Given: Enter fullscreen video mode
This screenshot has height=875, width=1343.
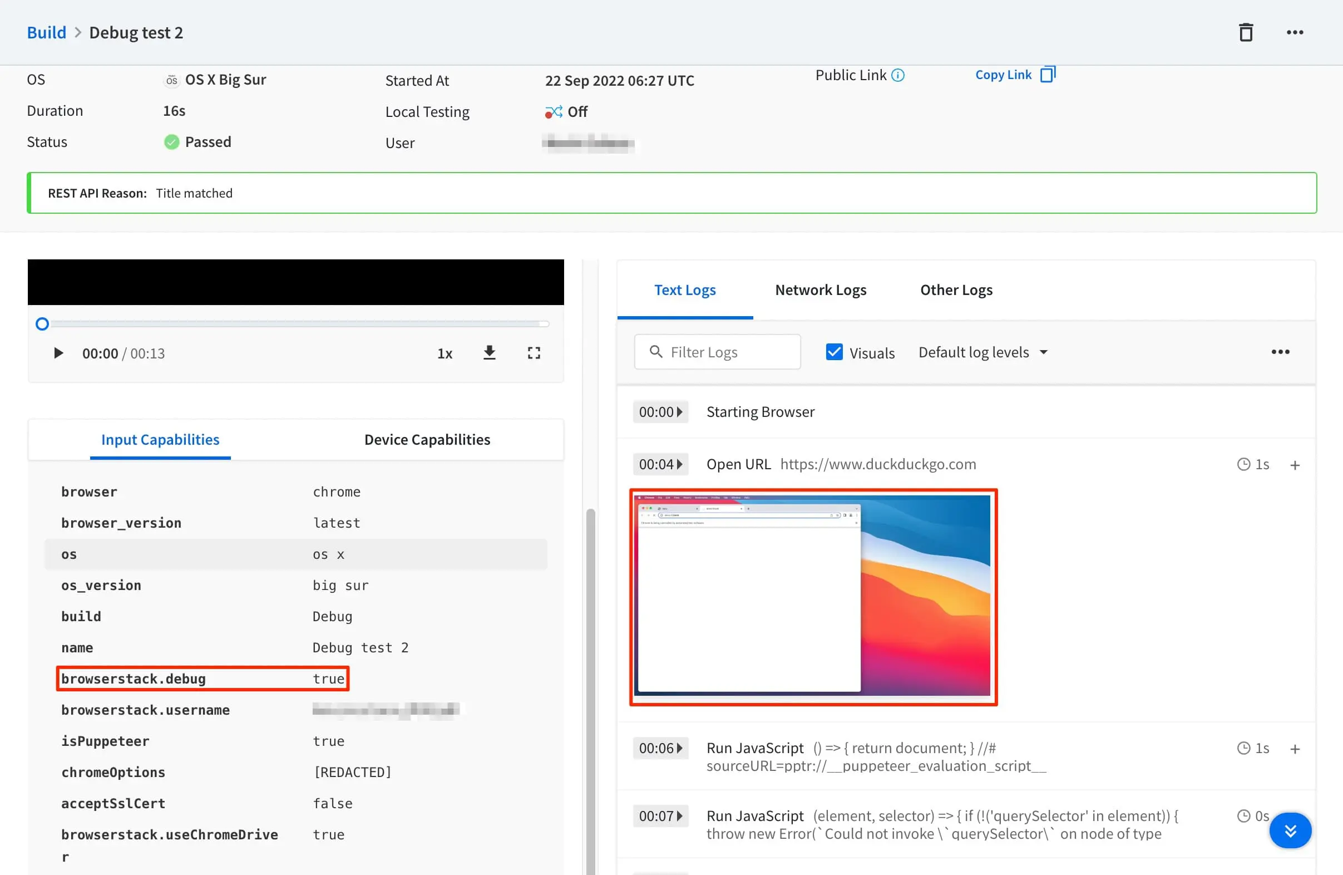Looking at the screenshot, I should coord(534,353).
